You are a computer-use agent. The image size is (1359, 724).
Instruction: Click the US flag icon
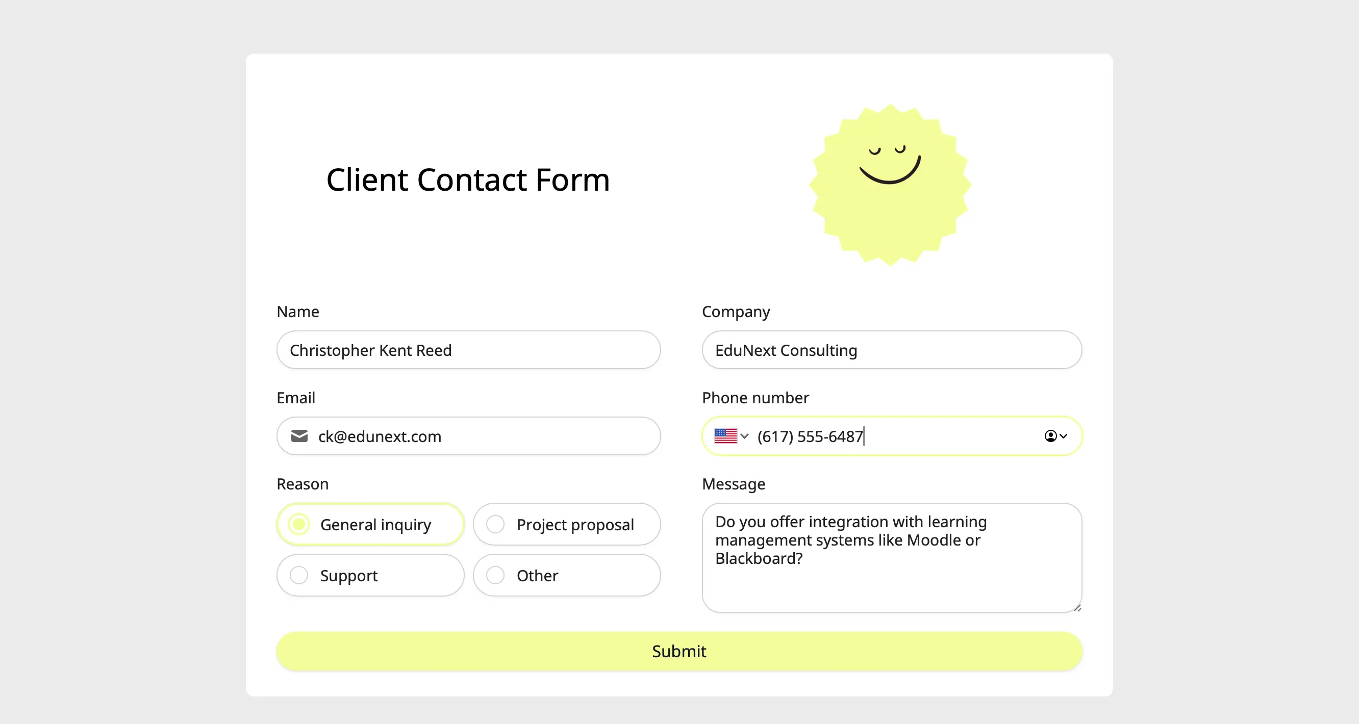point(725,436)
